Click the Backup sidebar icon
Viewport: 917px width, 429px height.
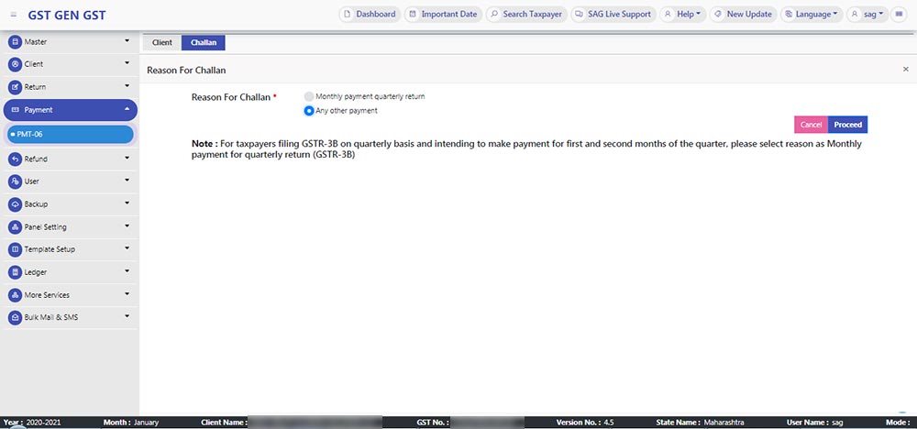pos(15,204)
